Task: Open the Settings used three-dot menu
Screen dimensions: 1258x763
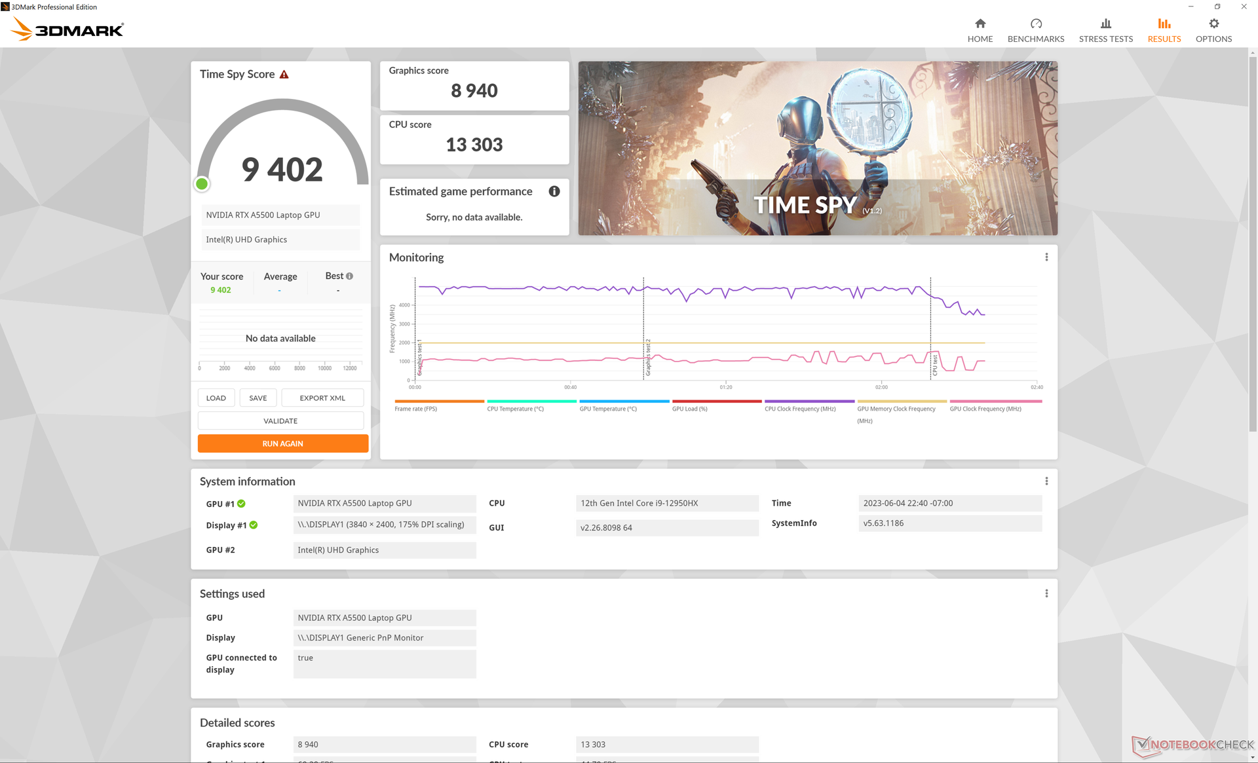Action: 1046,593
